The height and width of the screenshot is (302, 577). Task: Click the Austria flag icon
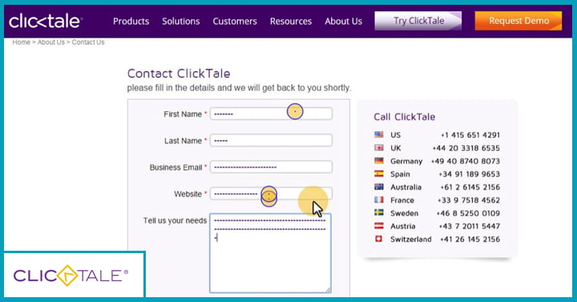coord(378,226)
